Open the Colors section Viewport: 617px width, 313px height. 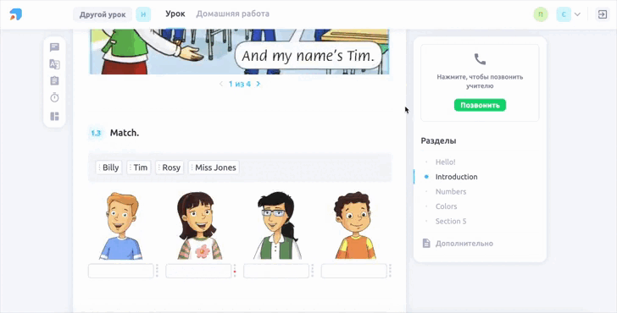tap(446, 206)
